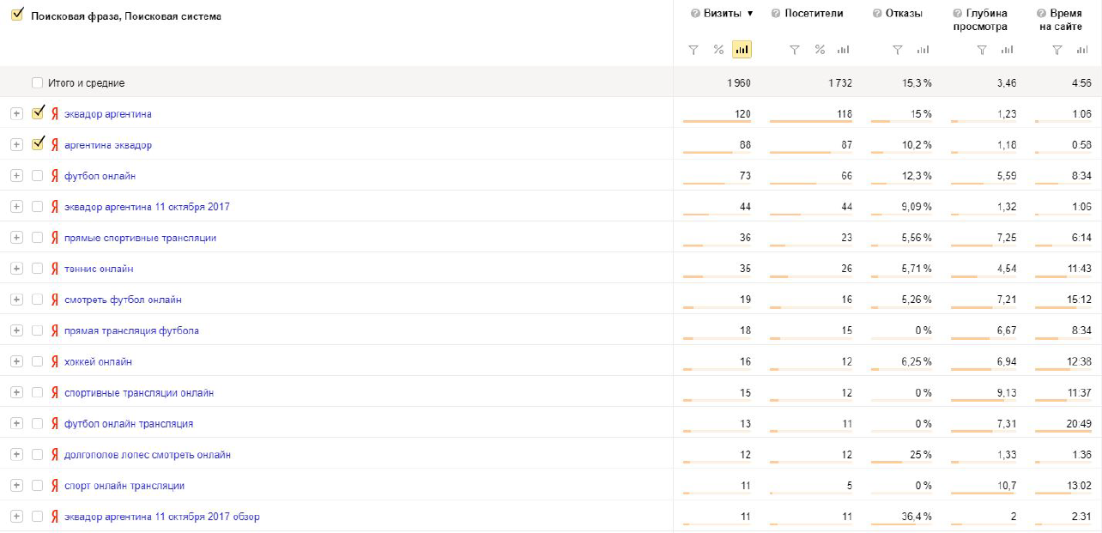
Task: Switch Визиты column to percent display
Action: tap(718, 50)
